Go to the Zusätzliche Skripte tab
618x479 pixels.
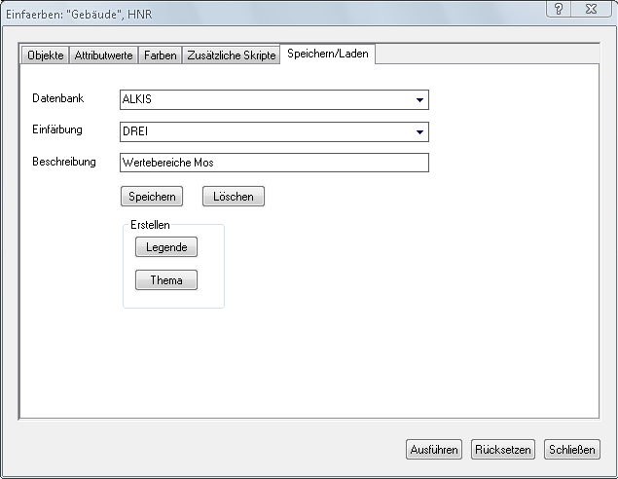point(231,55)
